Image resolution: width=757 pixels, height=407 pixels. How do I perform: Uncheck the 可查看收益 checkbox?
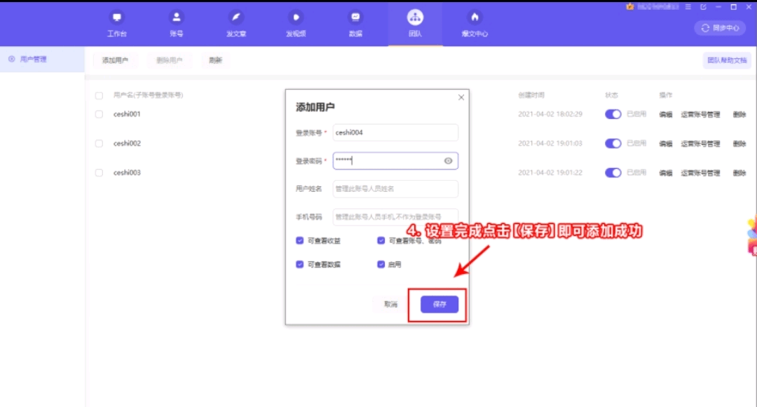pyautogui.click(x=300, y=241)
